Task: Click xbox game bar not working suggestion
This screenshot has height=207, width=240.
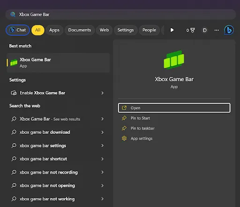Action: (58, 199)
